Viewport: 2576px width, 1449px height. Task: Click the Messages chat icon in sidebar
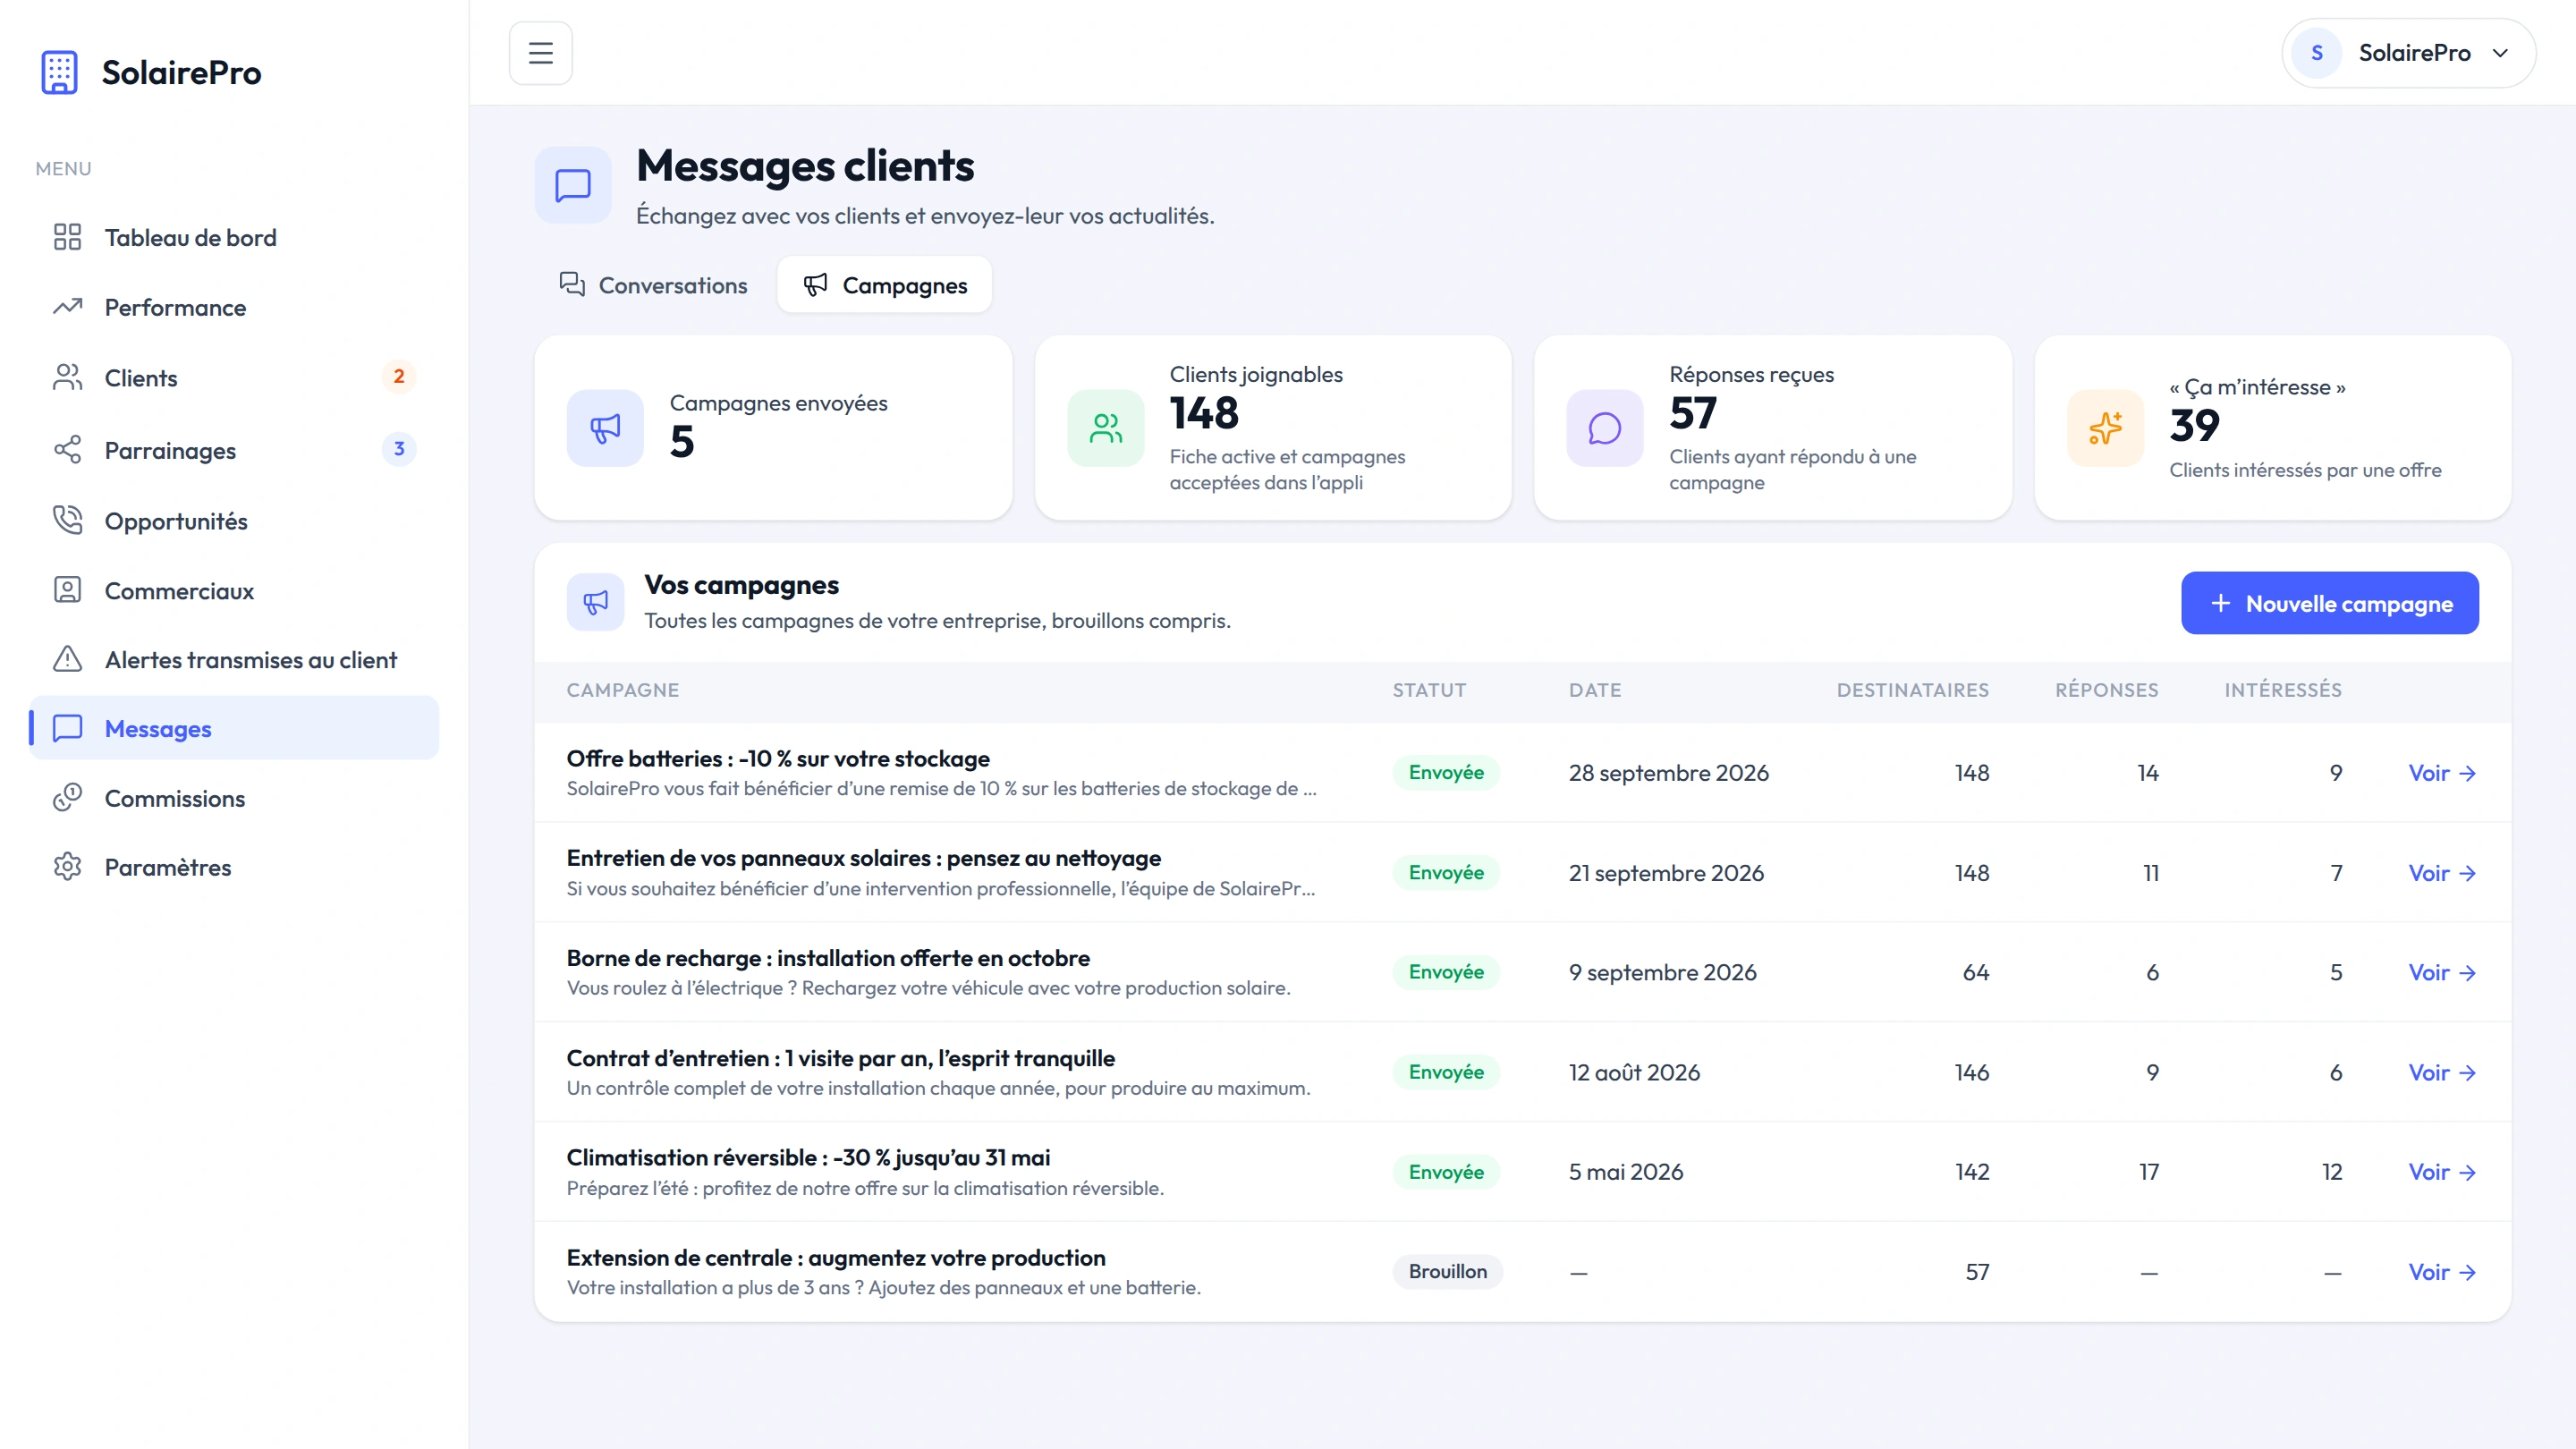point(67,728)
